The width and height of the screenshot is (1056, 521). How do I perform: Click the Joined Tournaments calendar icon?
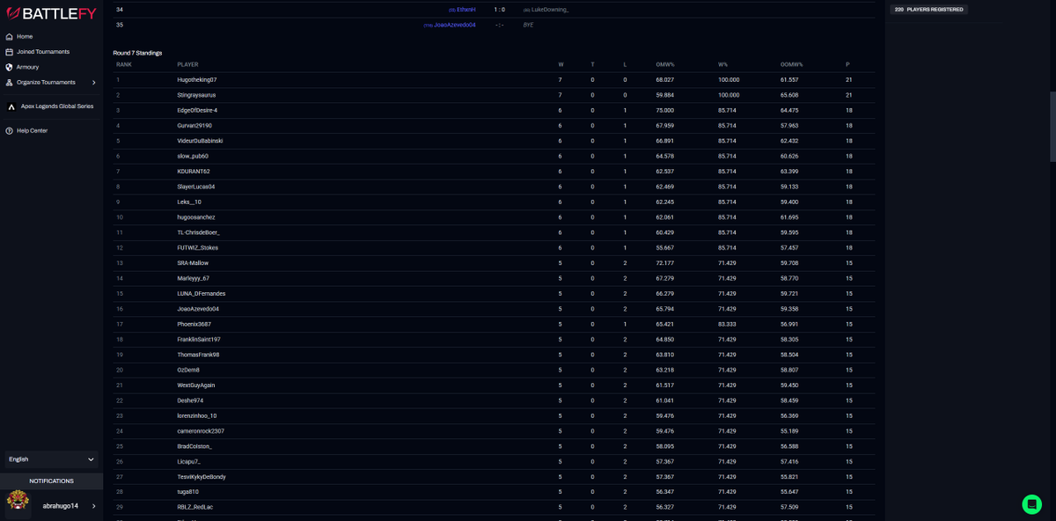(x=9, y=52)
